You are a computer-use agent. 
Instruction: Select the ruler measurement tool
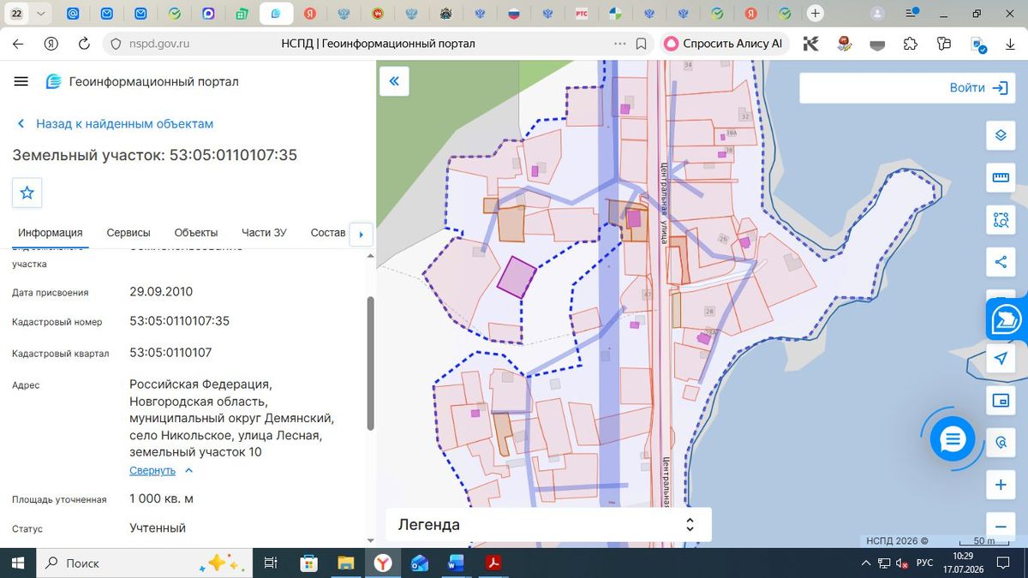coord(1001,177)
